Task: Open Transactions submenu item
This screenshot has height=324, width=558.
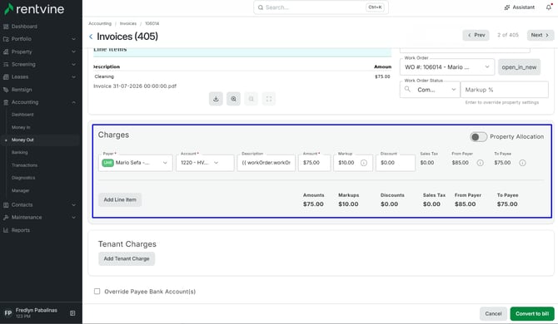Action: coord(24,165)
